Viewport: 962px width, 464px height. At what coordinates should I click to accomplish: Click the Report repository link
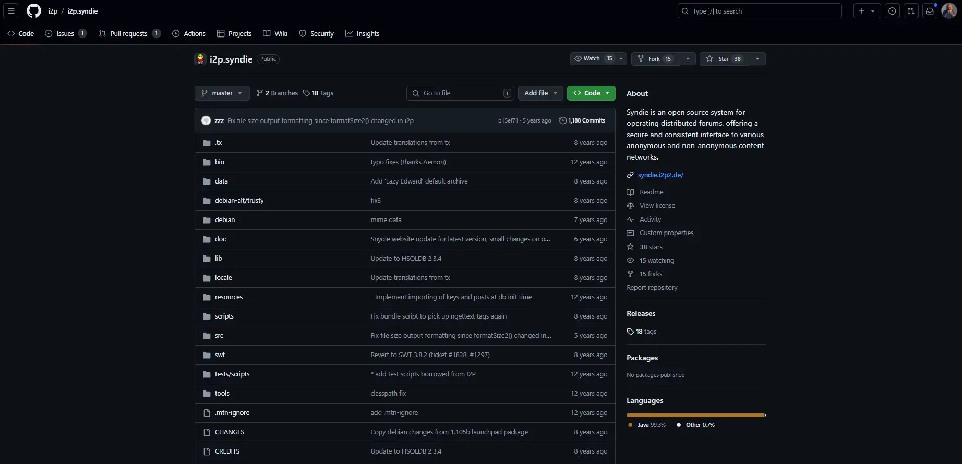tap(652, 287)
